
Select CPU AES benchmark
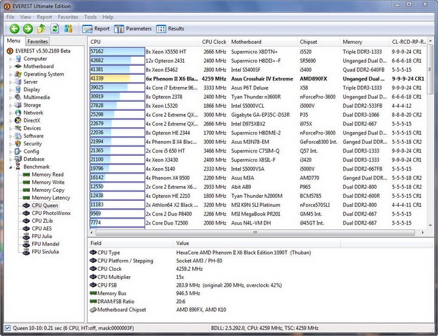41,228
